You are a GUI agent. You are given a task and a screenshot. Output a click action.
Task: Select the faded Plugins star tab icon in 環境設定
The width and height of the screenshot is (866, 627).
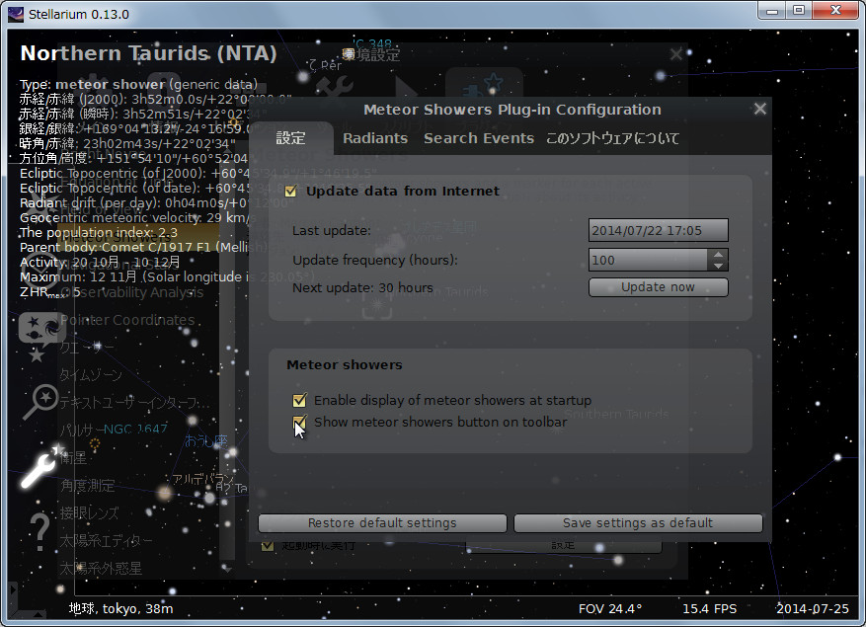click(485, 86)
